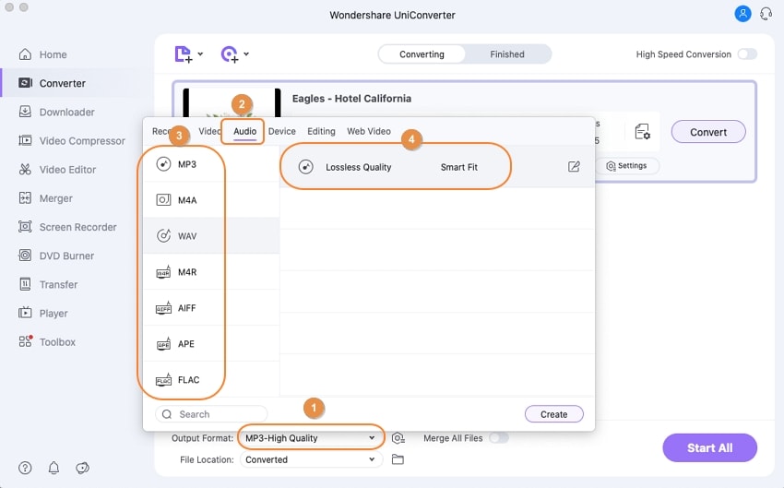The height and width of the screenshot is (488, 784).
Task: Toggle the Merge All Files switch
Action: pos(499,438)
